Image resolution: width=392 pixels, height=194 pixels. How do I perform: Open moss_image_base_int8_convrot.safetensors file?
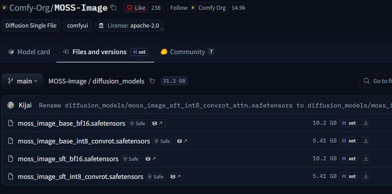(x=84, y=141)
